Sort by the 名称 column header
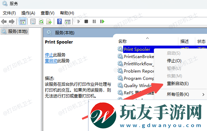 tap(122, 41)
